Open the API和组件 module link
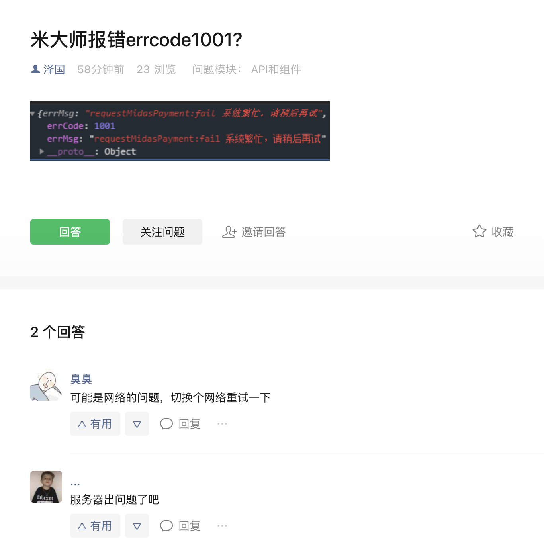This screenshot has width=544, height=556. [x=276, y=70]
